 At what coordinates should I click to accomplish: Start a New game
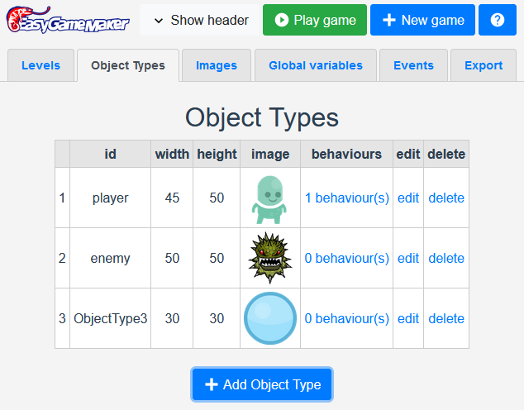coord(422,20)
